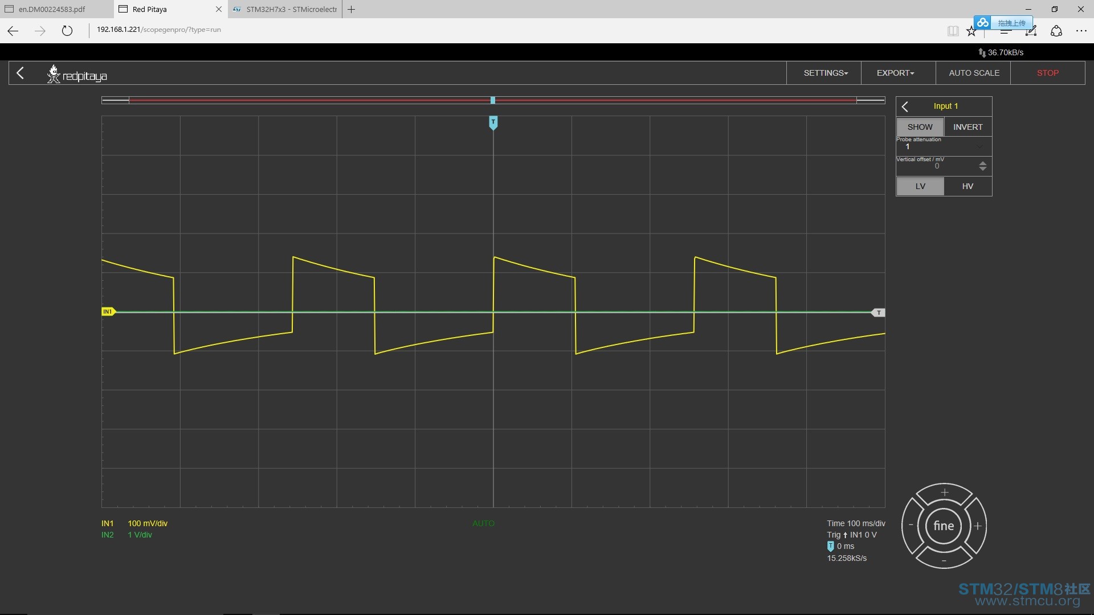Open the browser more actions menu
1094x615 pixels.
click(x=1081, y=31)
